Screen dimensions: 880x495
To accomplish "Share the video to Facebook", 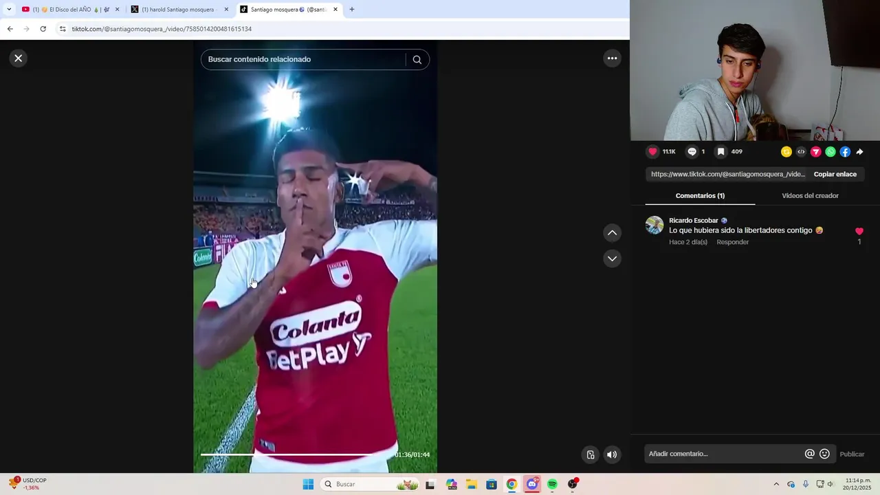I will (845, 152).
